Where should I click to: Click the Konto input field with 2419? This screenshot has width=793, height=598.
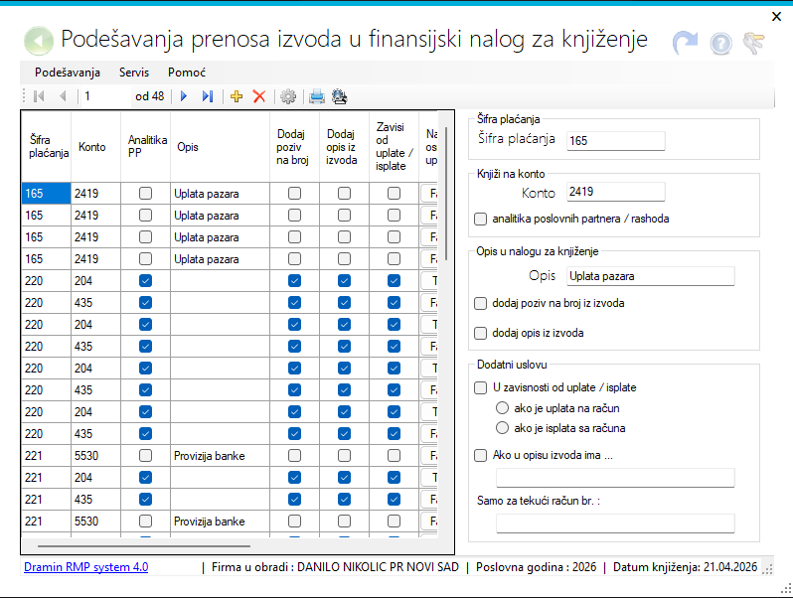point(615,192)
